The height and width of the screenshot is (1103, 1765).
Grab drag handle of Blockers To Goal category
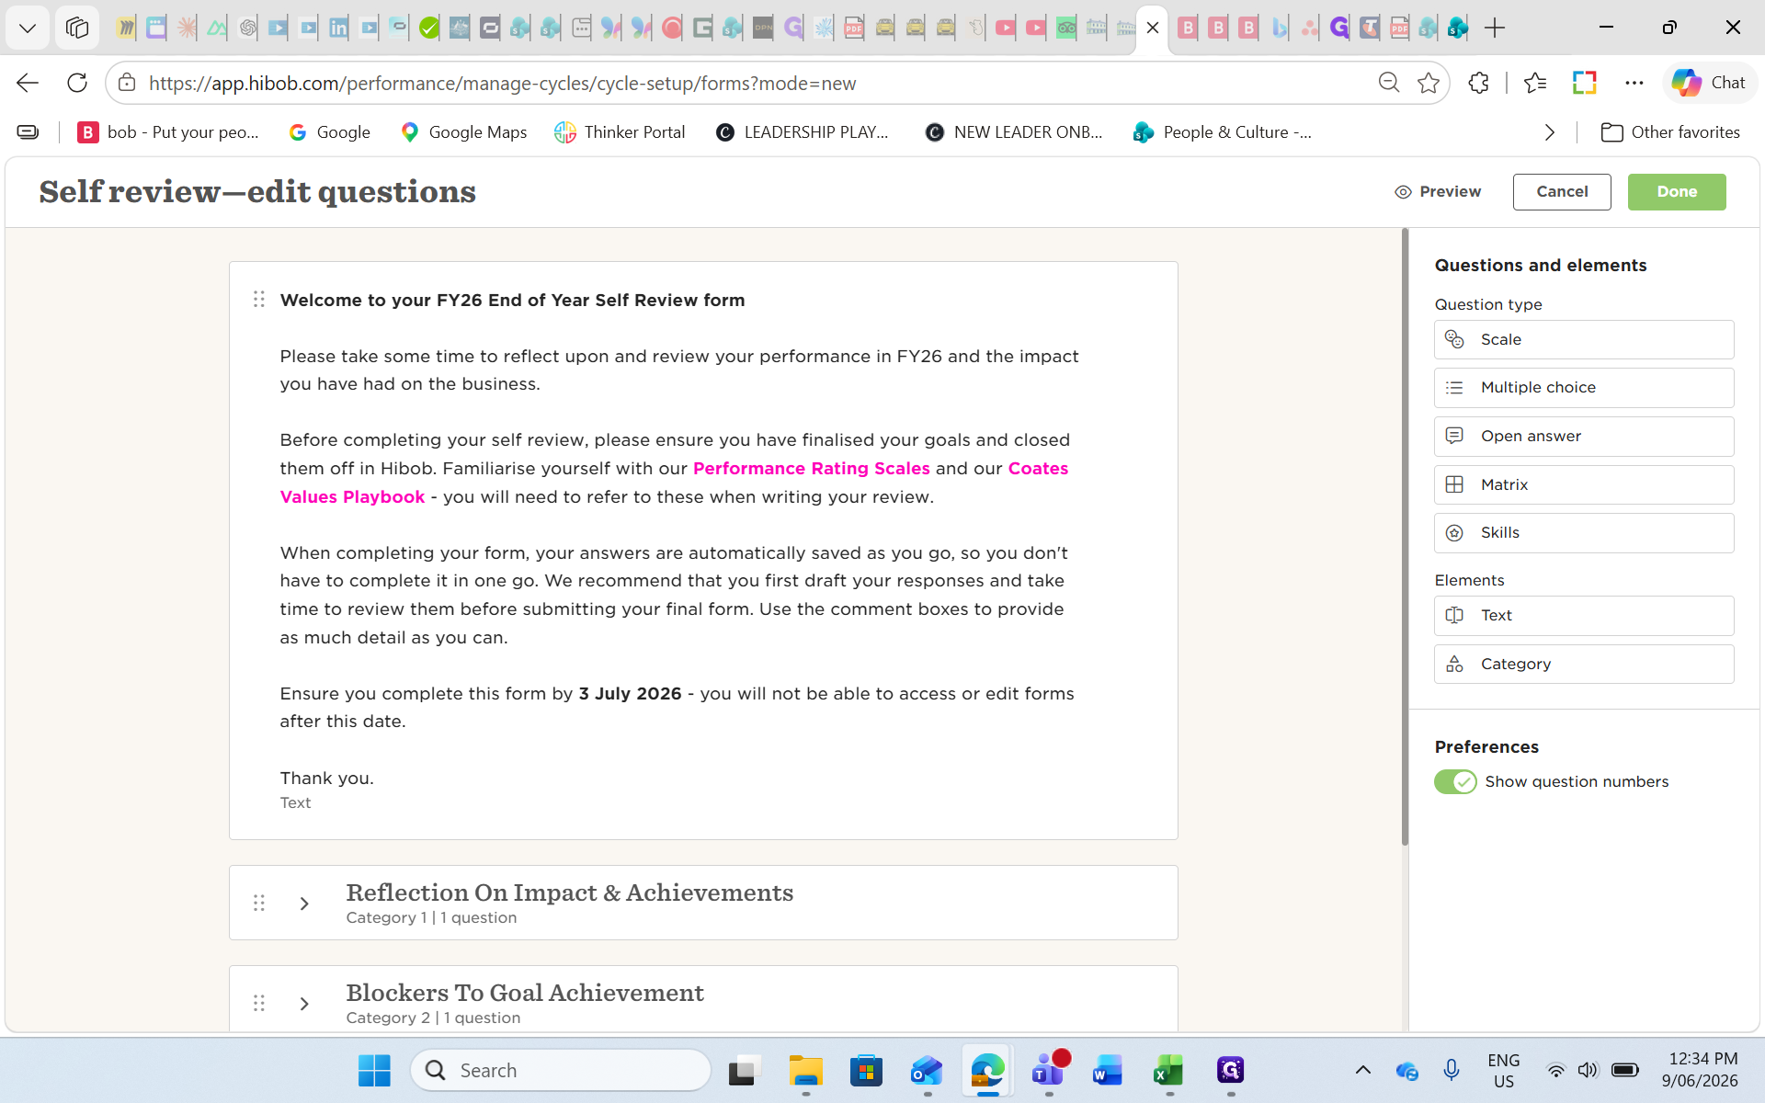pos(259,1004)
